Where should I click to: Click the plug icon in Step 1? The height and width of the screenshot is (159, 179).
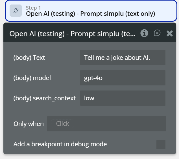[x=16, y=11]
